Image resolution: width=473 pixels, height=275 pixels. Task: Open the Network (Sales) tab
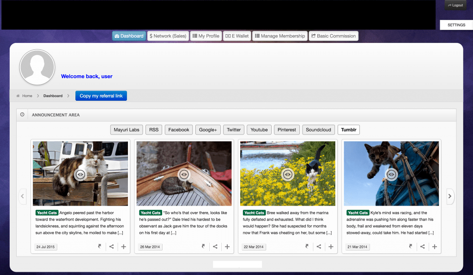pyautogui.click(x=168, y=36)
